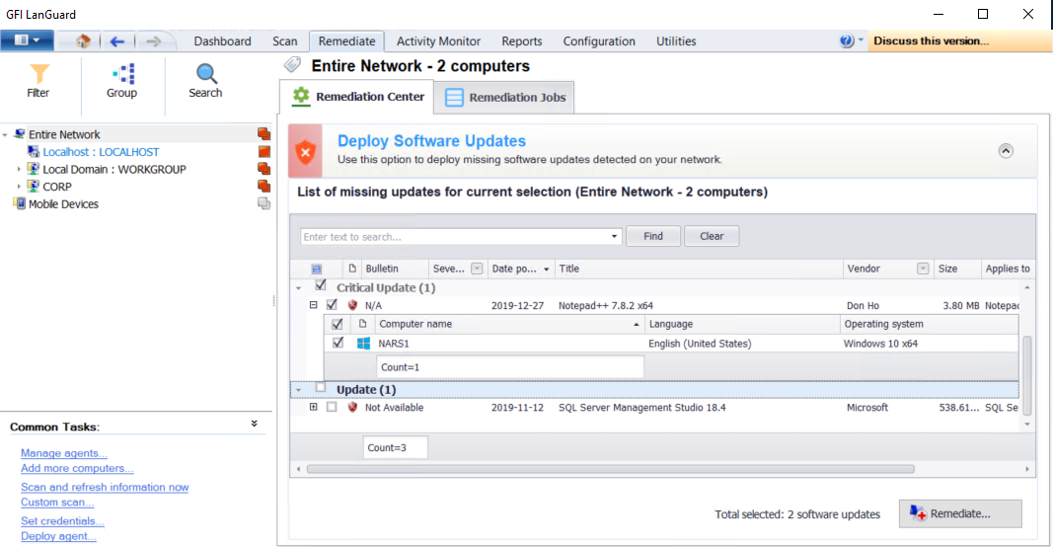
Task: Uncheck the Notepad++ 7.8.2 x64 update checkbox
Action: pyautogui.click(x=332, y=304)
